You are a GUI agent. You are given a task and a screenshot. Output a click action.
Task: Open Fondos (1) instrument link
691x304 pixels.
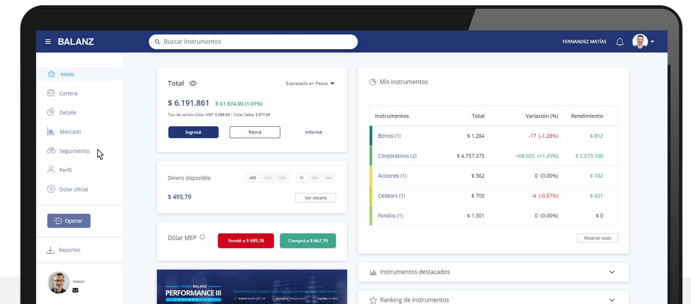(x=390, y=215)
